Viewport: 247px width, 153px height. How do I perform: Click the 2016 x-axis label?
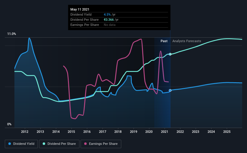[x=87, y=132]
